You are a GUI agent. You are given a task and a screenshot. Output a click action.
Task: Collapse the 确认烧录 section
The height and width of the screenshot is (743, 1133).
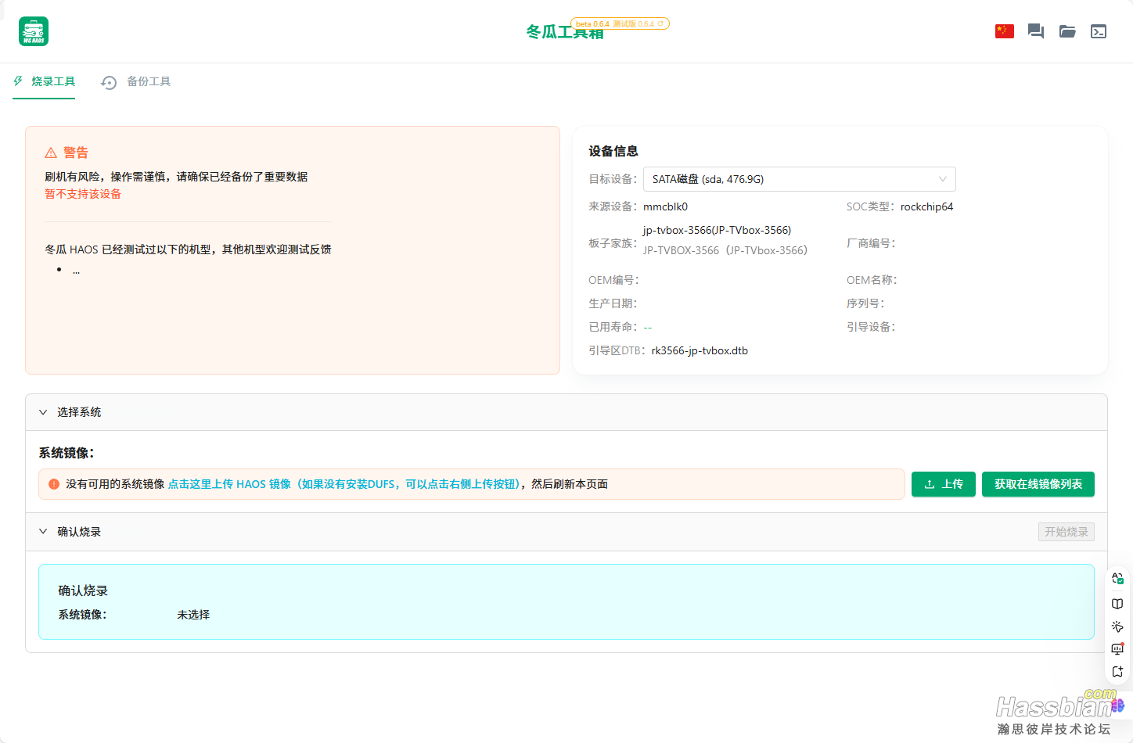(44, 532)
